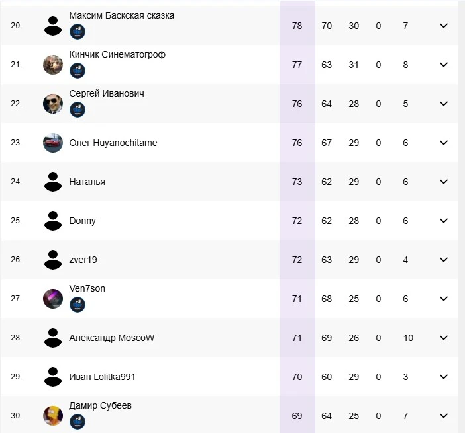Open Дамир Субеев's cartoon avatar
The height and width of the screenshot is (433, 465).
click(x=53, y=416)
